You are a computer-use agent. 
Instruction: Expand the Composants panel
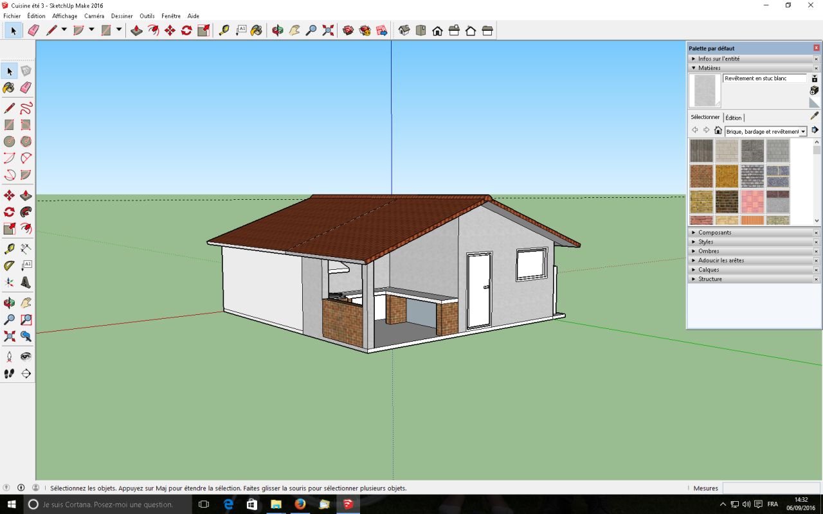pos(750,233)
